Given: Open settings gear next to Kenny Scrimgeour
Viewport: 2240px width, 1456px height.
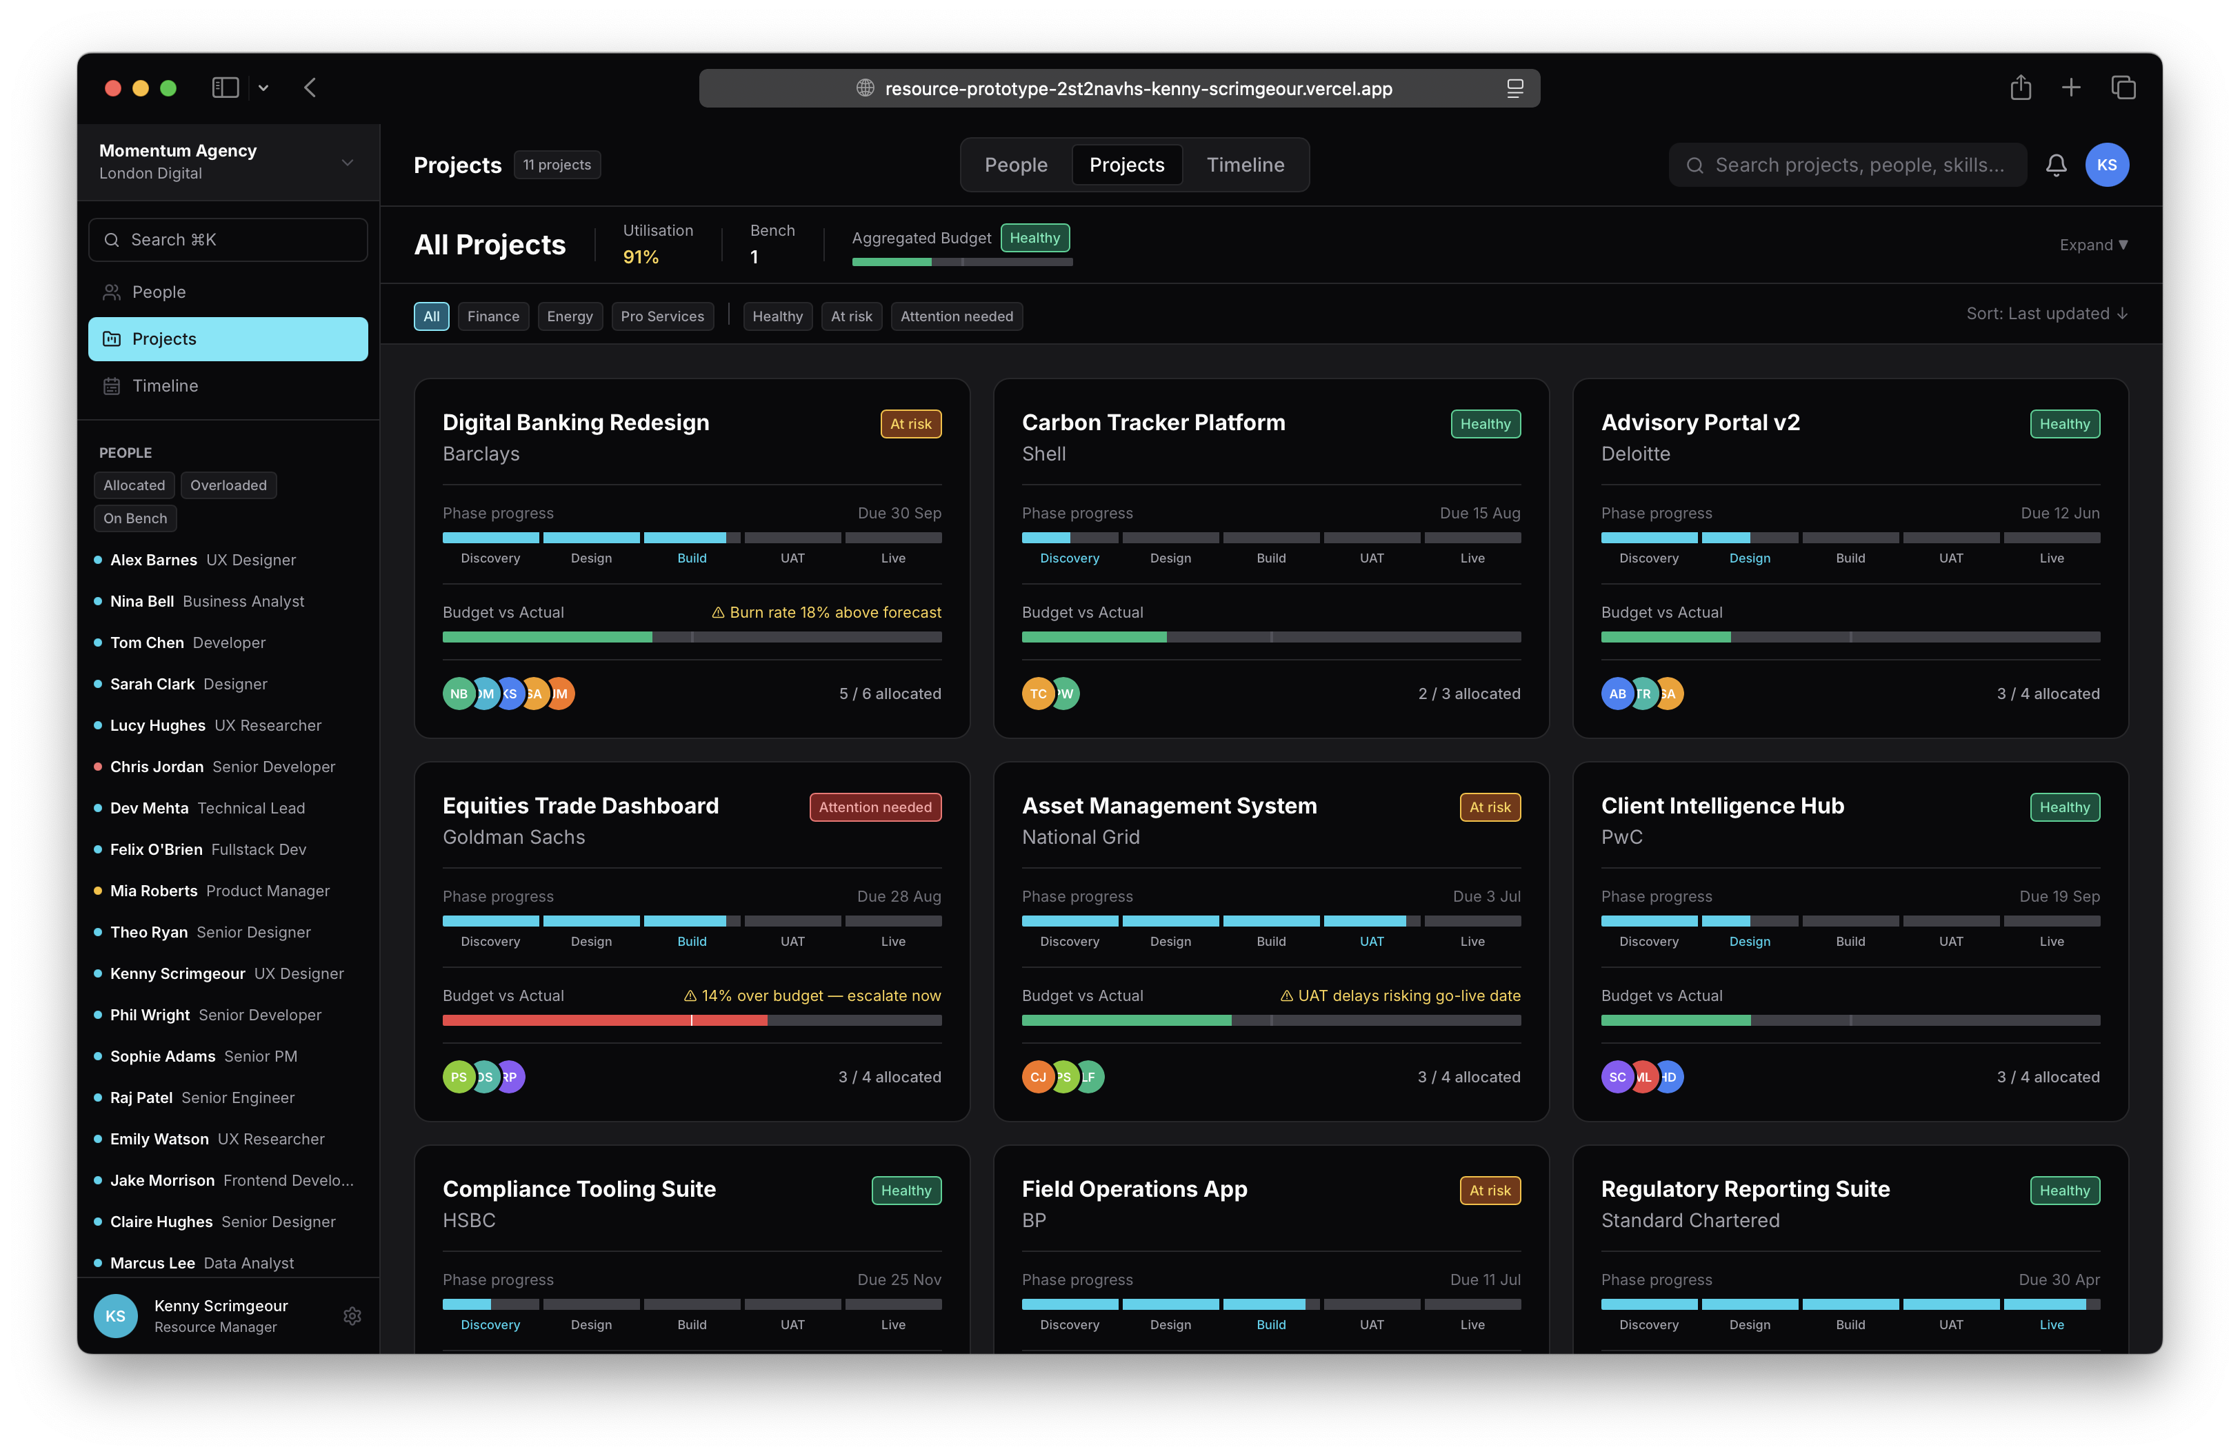Looking at the screenshot, I should [x=352, y=1315].
